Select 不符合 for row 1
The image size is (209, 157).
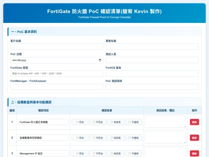98,122
